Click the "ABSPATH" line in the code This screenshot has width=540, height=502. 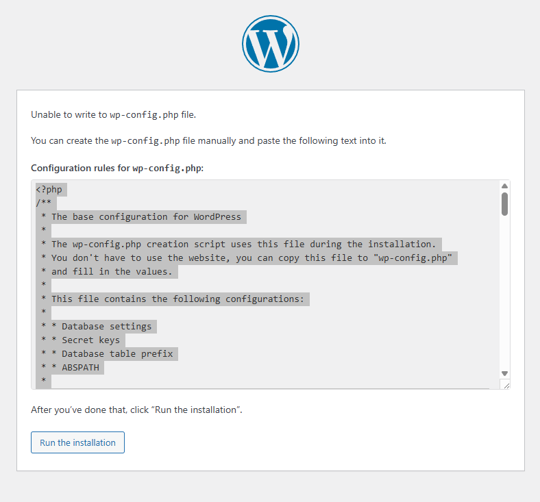[x=80, y=367]
